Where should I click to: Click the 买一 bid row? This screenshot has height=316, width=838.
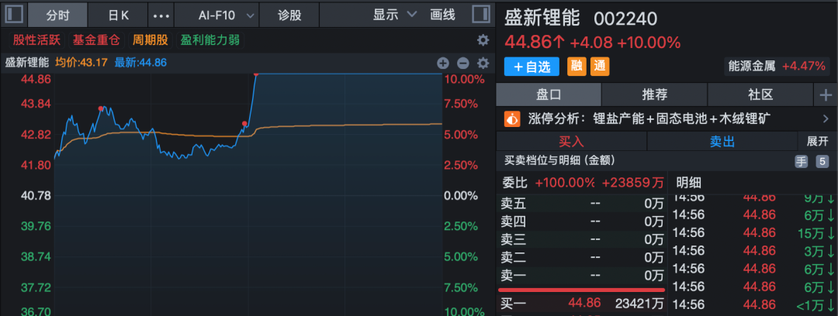(581, 304)
